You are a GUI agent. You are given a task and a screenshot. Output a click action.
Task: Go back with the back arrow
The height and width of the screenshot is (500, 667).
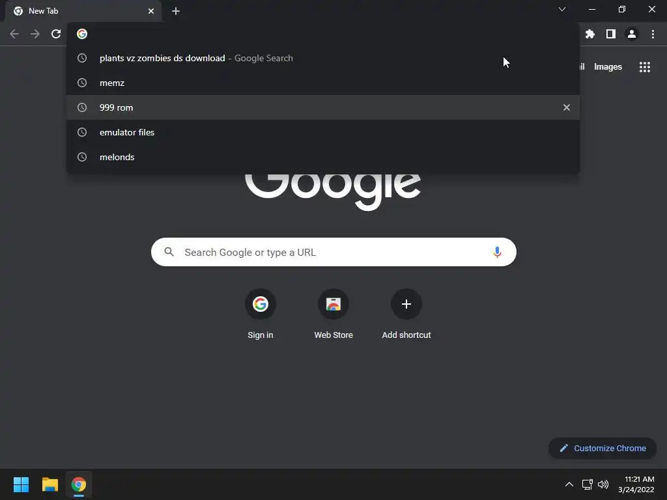[x=14, y=34]
